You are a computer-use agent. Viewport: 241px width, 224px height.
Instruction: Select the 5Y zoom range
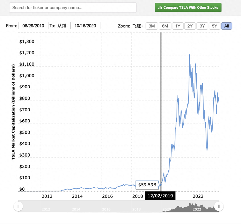[215, 26]
